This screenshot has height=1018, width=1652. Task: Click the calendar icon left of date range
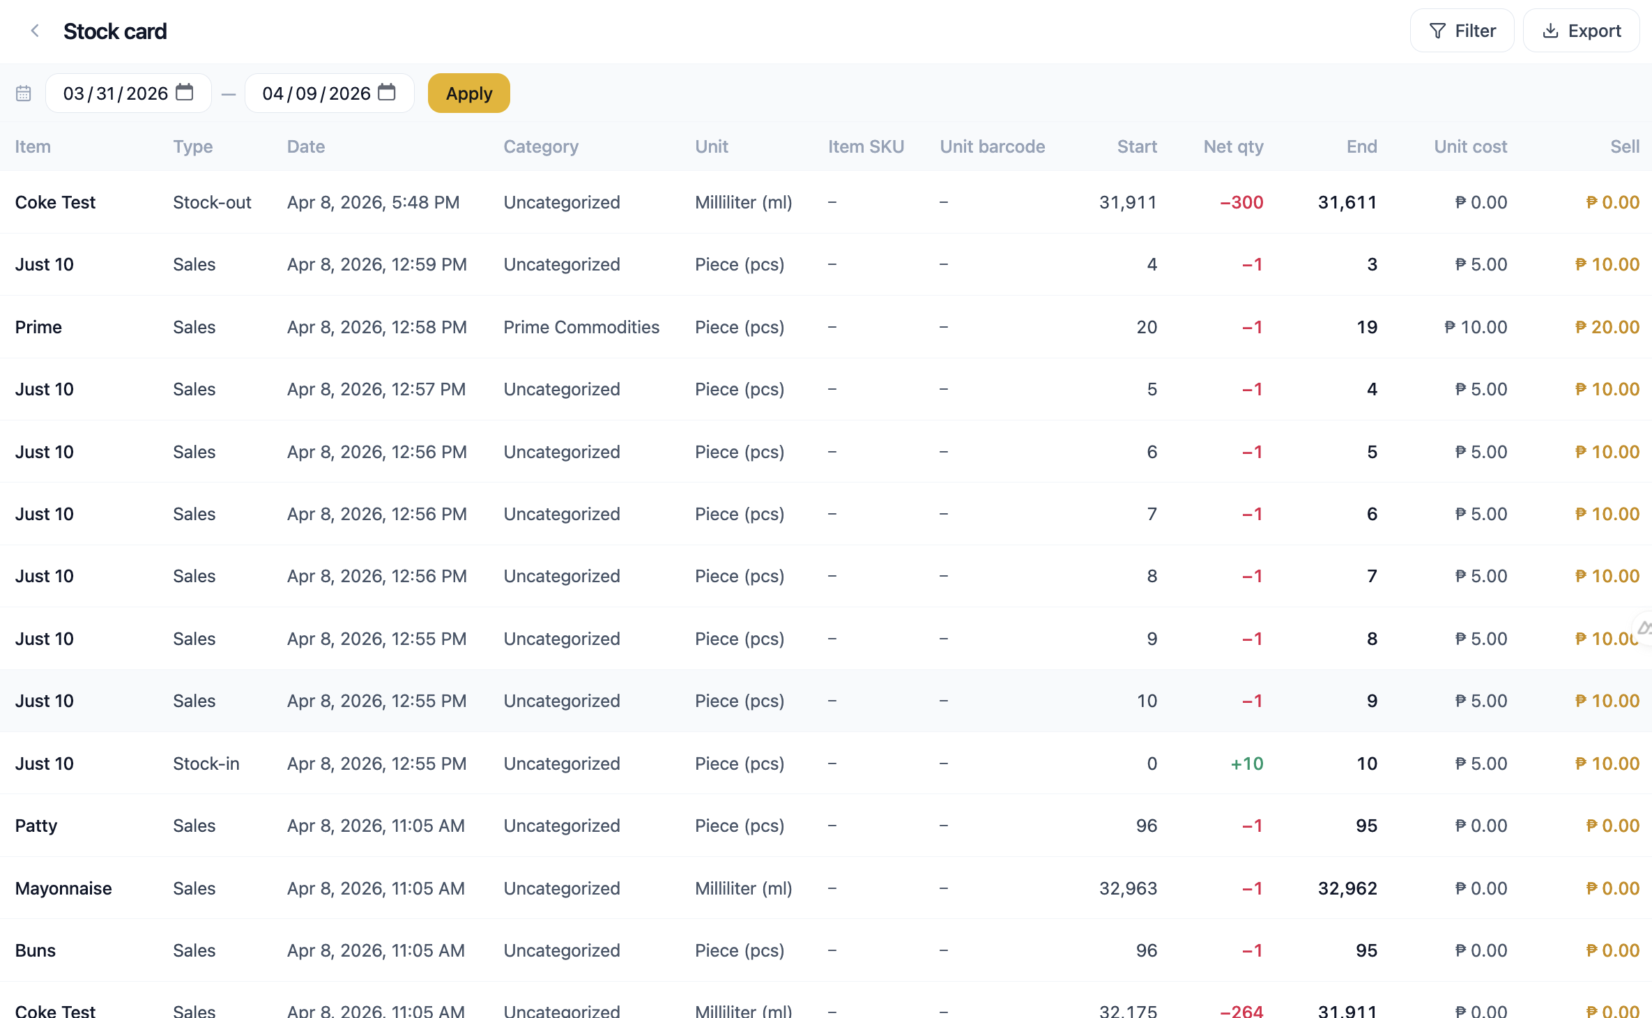(24, 93)
